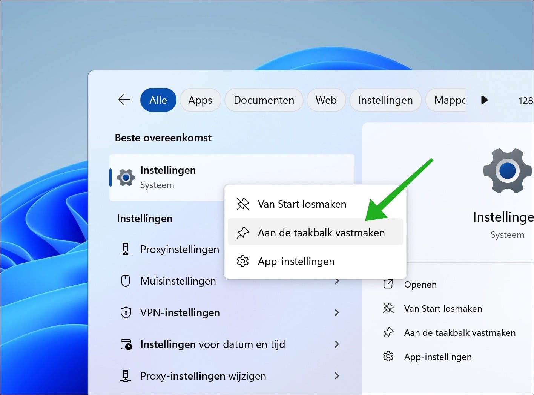The height and width of the screenshot is (395, 534).
Task: Click the open icon beside Openen
Action: point(388,284)
